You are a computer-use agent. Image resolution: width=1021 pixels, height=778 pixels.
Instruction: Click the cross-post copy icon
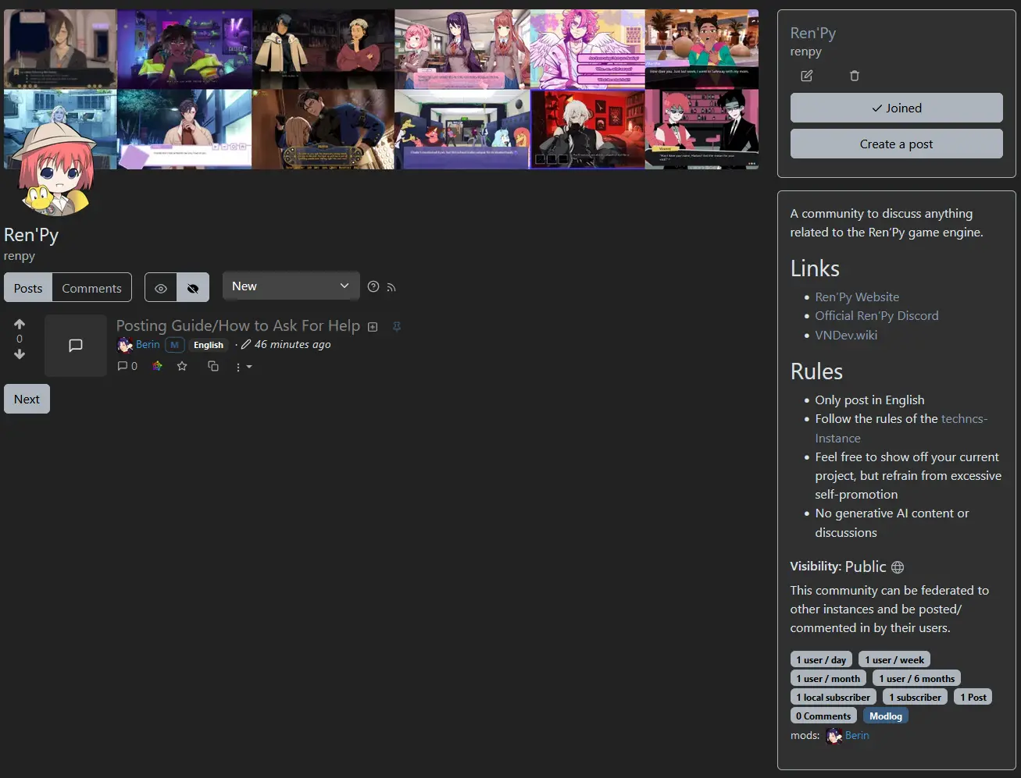(x=212, y=366)
